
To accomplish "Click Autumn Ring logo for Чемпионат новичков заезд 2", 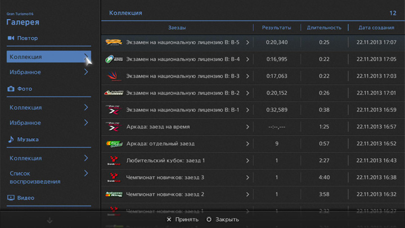I will click(x=114, y=194).
